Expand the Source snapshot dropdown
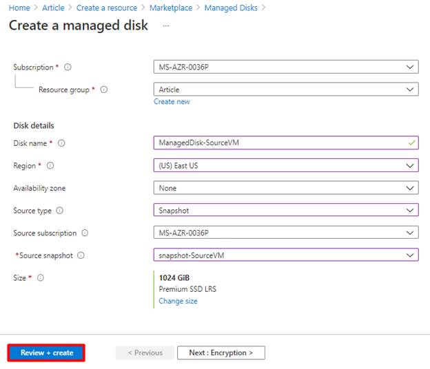Image resolution: width=430 pixels, height=369 pixels. click(x=286, y=255)
